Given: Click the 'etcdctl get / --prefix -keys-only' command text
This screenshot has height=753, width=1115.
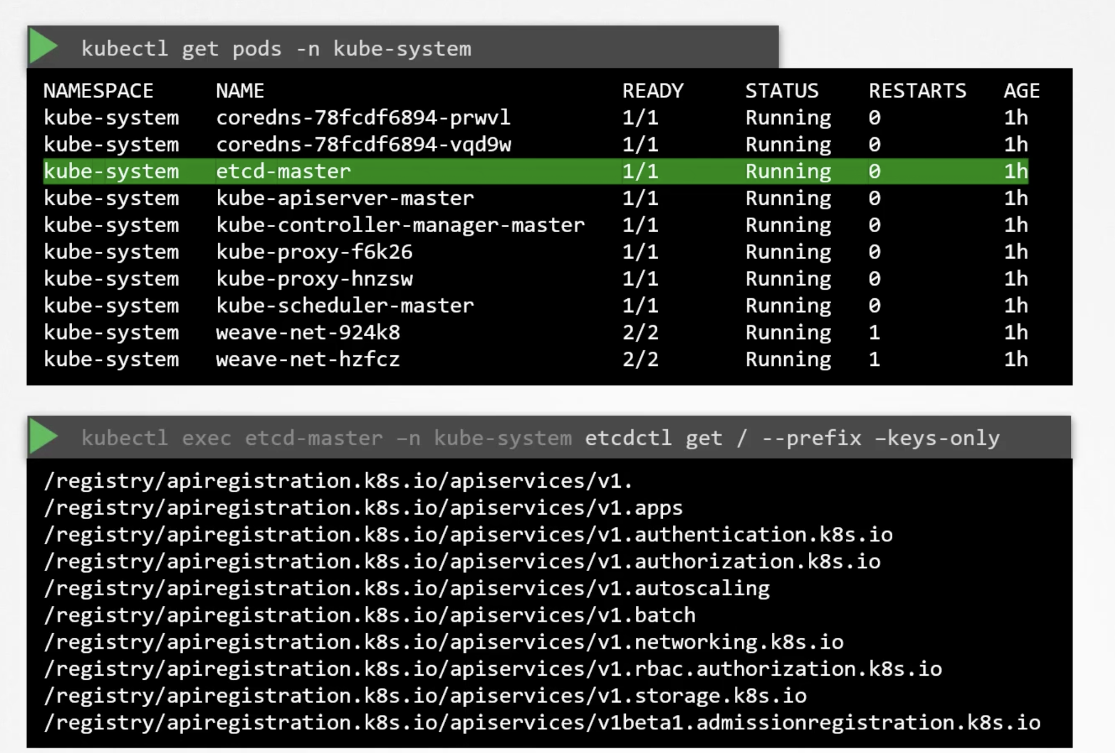Looking at the screenshot, I should coord(792,438).
